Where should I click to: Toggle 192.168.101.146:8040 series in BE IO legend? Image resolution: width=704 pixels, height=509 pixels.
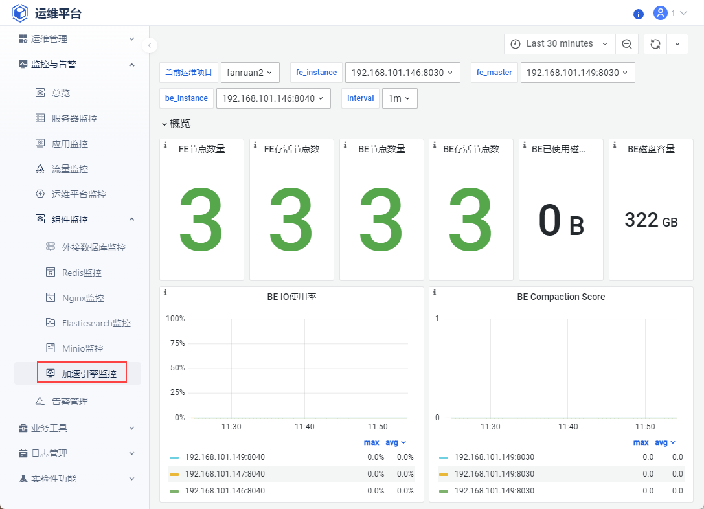[x=225, y=491]
